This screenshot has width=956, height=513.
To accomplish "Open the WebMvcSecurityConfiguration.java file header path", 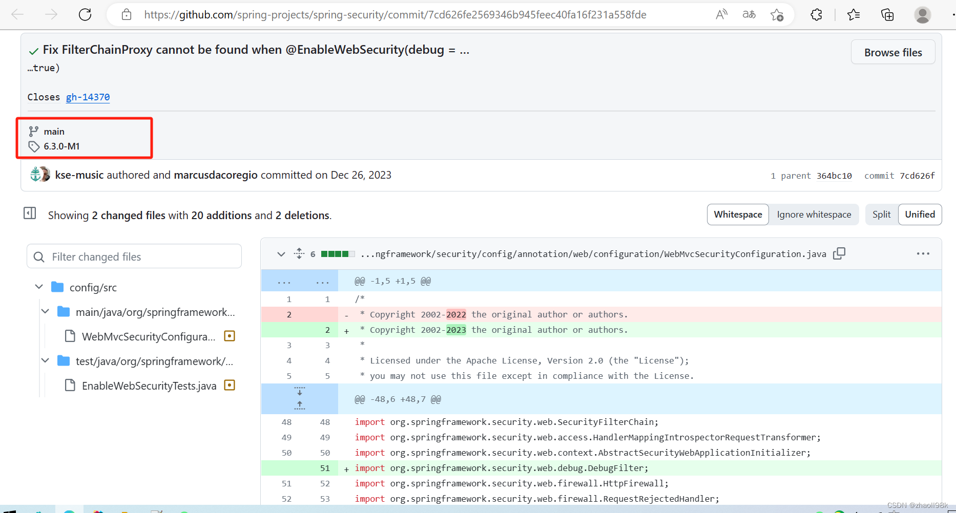I will coord(593,254).
